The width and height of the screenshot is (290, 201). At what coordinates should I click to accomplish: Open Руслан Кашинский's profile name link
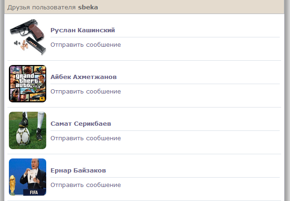(x=83, y=30)
